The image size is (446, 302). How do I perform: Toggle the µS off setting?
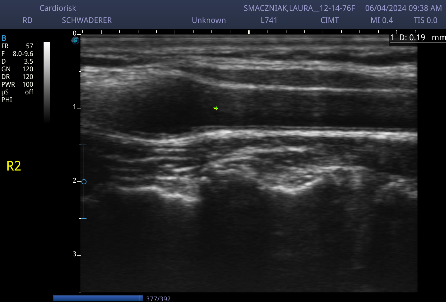[x=17, y=92]
